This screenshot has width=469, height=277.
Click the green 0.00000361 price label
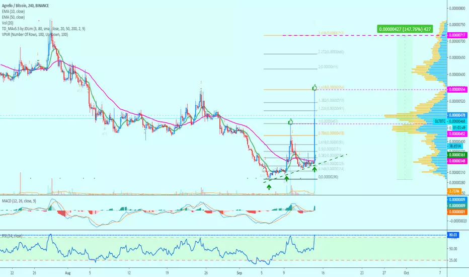pyautogui.click(x=457, y=155)
